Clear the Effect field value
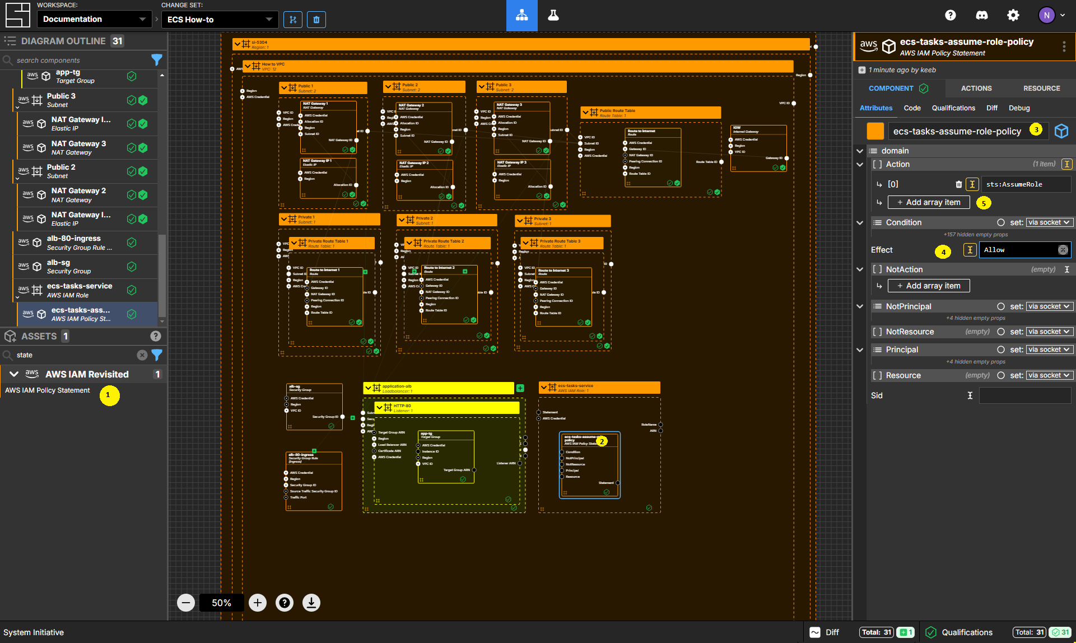This screenshot has height=643, width=1076. tap(1063, 250)
